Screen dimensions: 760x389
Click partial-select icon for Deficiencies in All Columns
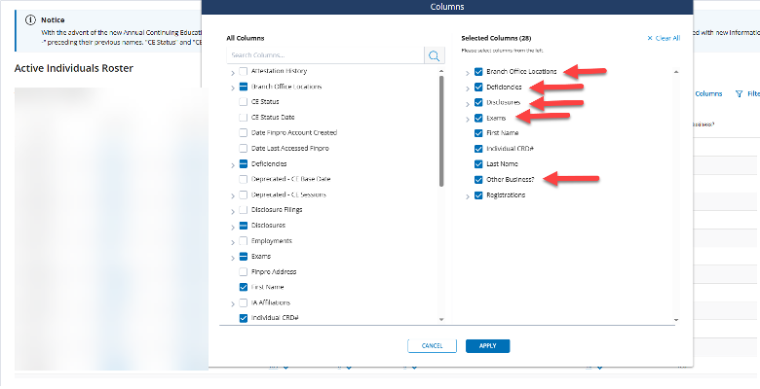(x=243, y=163)
